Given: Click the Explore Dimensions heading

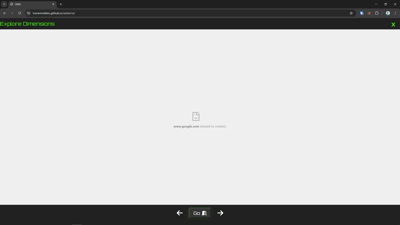Looking at the screenshot, I should (x=27, y=24).
